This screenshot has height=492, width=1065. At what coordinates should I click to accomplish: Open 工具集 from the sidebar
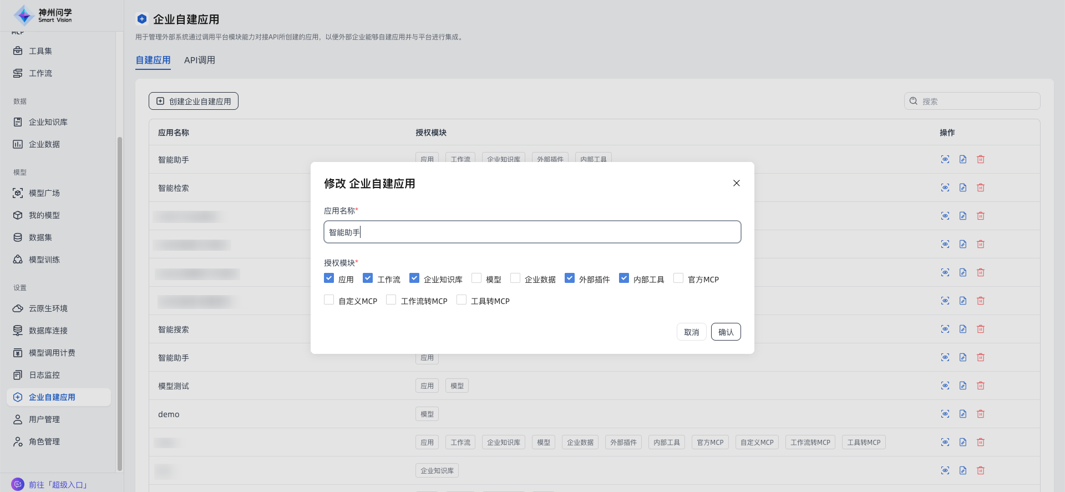click(40, 51)
